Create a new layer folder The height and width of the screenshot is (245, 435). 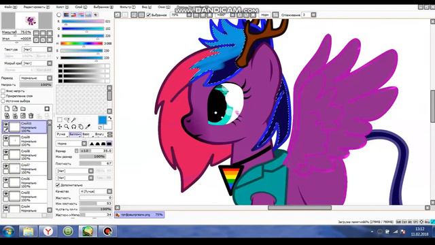23,109
